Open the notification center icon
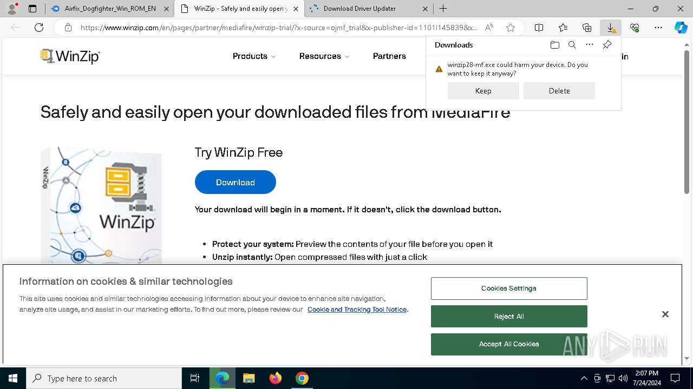 [x=675, y=378]
